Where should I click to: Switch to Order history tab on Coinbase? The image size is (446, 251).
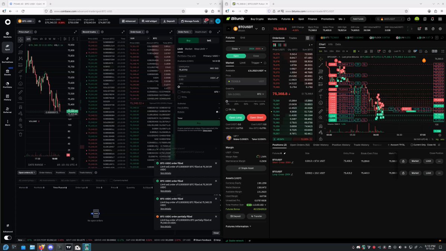(x=46, y=173)
